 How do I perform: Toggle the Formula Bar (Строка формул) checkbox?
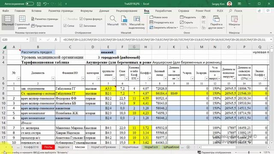(x=81, y=19)
